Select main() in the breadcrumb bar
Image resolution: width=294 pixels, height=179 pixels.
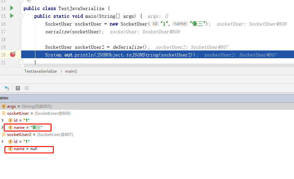71,71
